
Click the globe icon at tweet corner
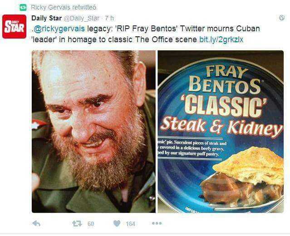pyautogui.click(x=282, y=18)
